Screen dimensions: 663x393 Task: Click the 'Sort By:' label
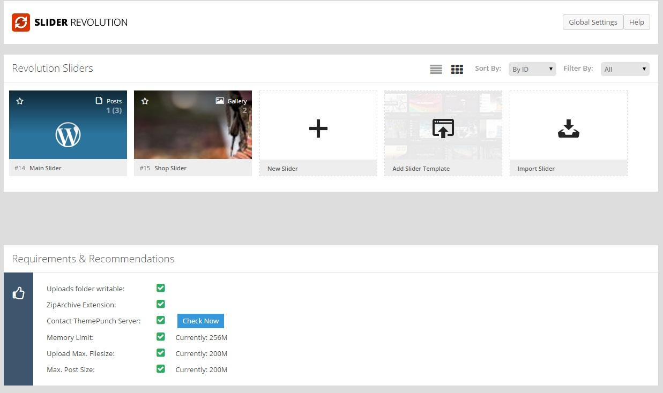tap(488, 69)
